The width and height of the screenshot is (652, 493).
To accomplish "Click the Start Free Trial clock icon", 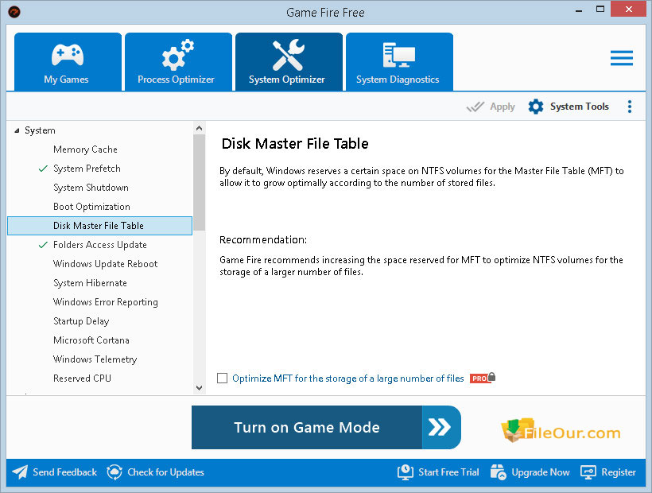I will (x=405, y=472).
